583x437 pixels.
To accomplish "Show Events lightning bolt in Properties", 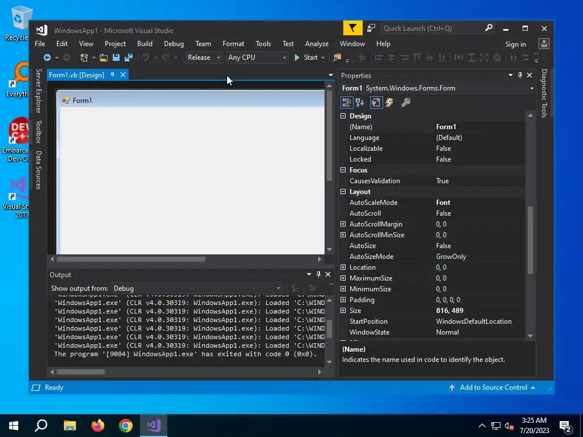I will (x=389, y=102).
